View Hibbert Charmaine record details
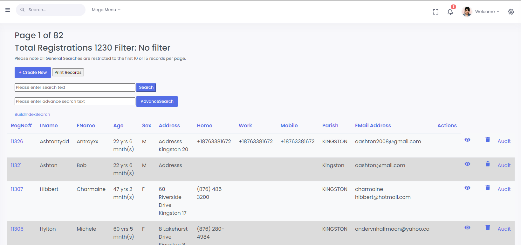 coord(467,188)
